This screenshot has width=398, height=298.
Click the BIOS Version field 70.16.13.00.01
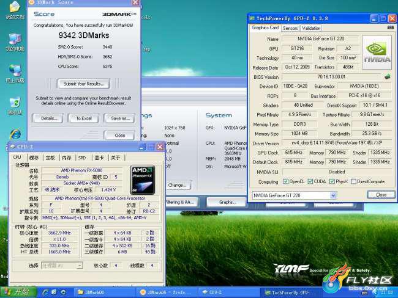[x=331, y=76]
